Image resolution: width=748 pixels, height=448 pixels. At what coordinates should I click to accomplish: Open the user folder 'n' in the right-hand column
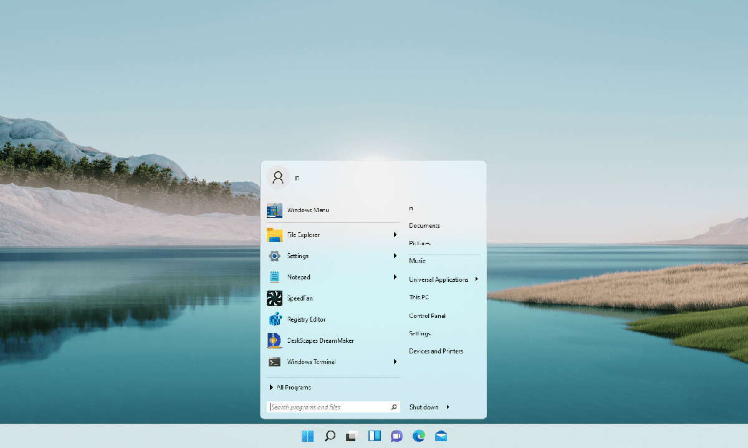click(411, 208)
